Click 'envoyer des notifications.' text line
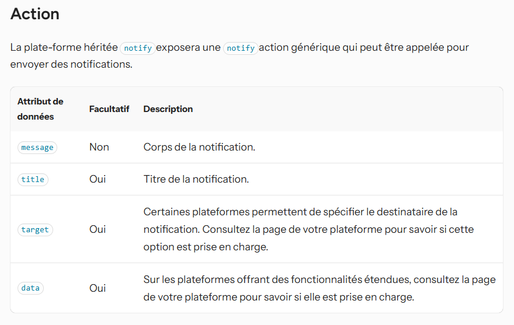Screen dimensions: 514x325 (71, 64)
